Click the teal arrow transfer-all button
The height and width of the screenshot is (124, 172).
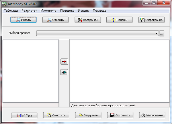(64, 72)
